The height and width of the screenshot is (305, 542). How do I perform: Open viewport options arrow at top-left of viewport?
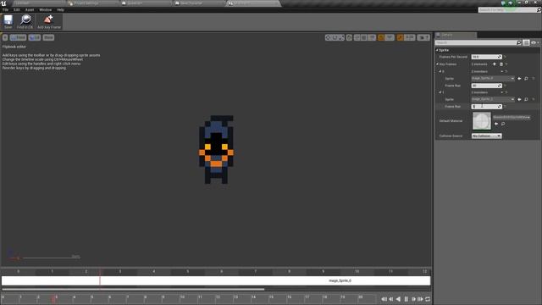(x=5, y=37)
